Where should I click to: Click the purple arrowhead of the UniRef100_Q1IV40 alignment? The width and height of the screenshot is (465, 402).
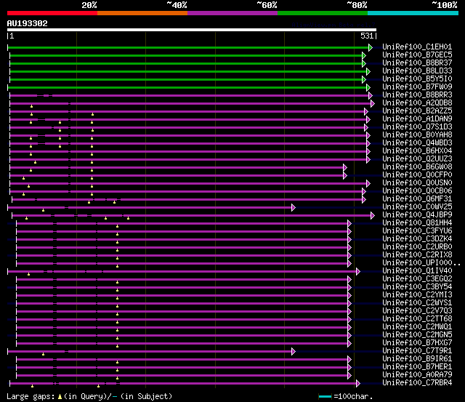358,271
